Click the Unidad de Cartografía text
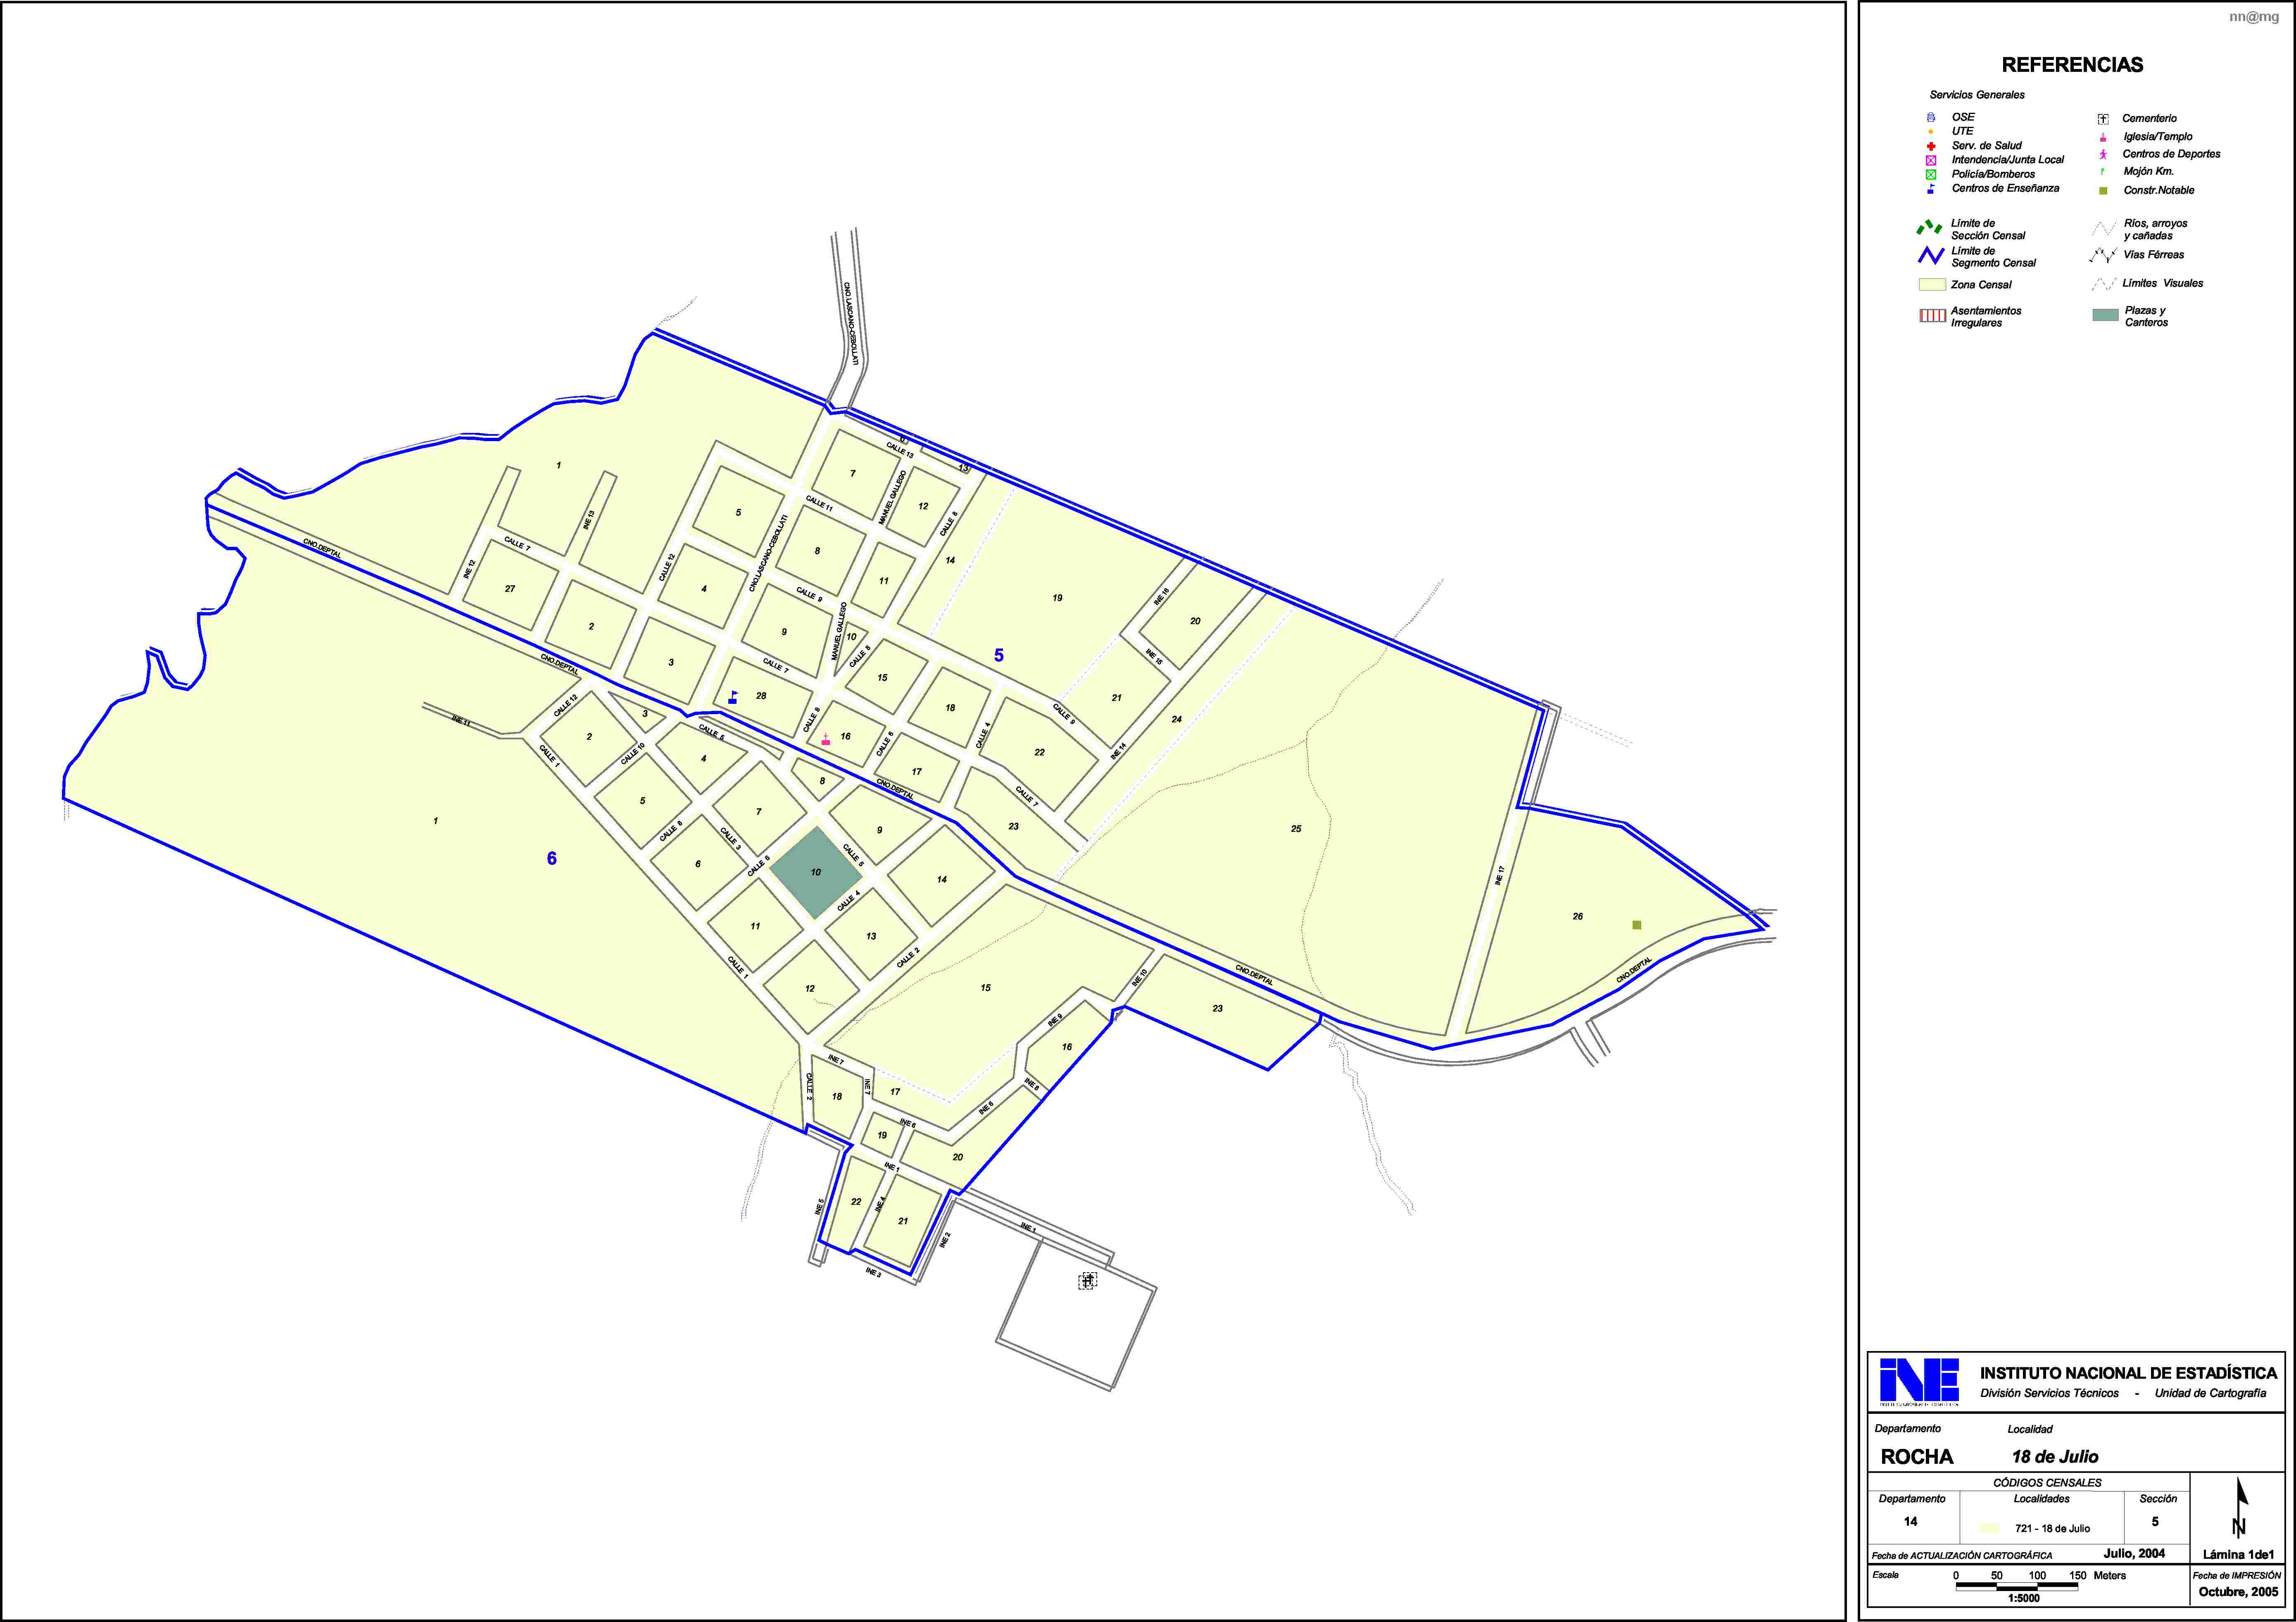The image size is (2296, 1622). 2210,1393
